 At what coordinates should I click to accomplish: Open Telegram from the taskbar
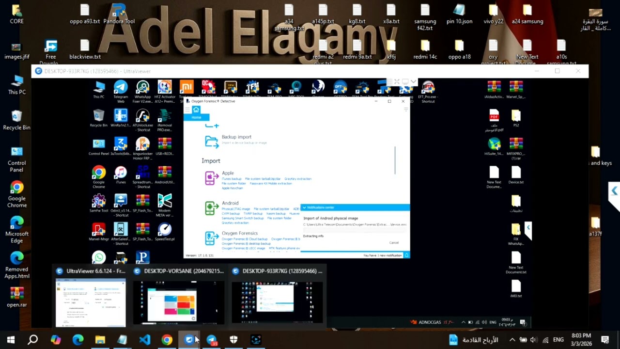(212, 340)
